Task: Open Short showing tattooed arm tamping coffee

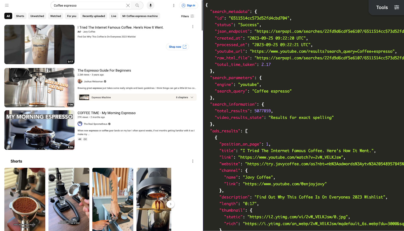Action: pos(113,199)
